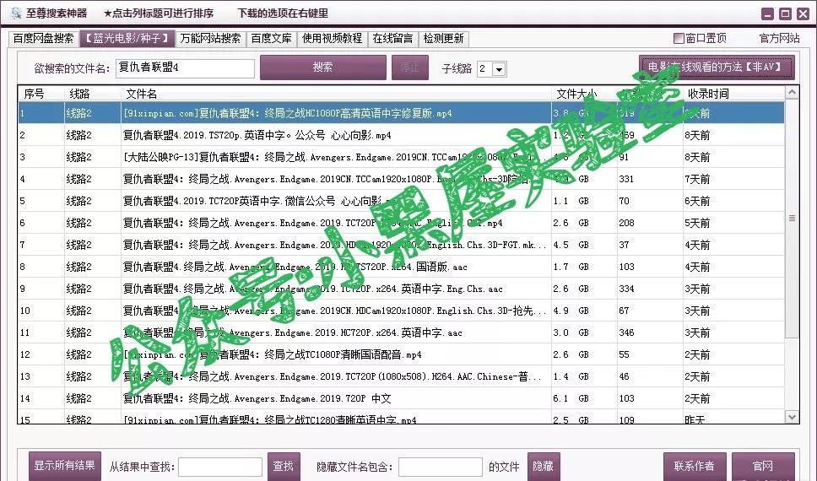
Task: Select row 4 with 7天前
Action: [x=401, y=179]
